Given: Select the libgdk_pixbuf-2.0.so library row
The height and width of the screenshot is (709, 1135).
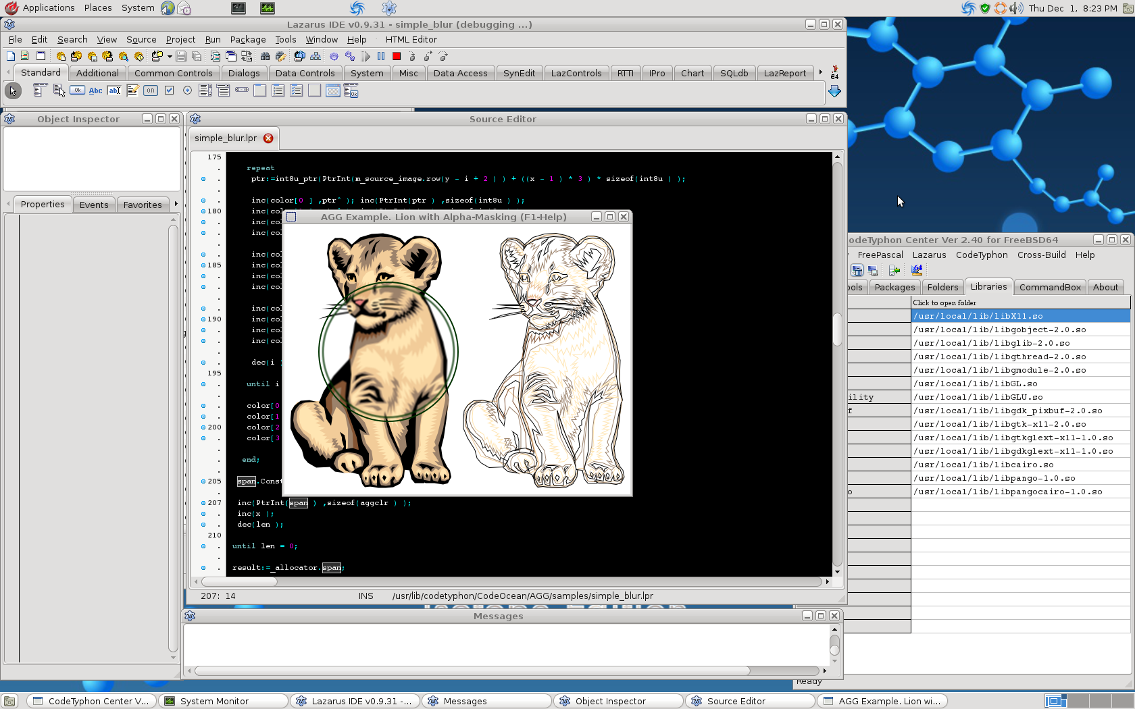Looking at the screenshot, I should click(x=1021, y=411).
